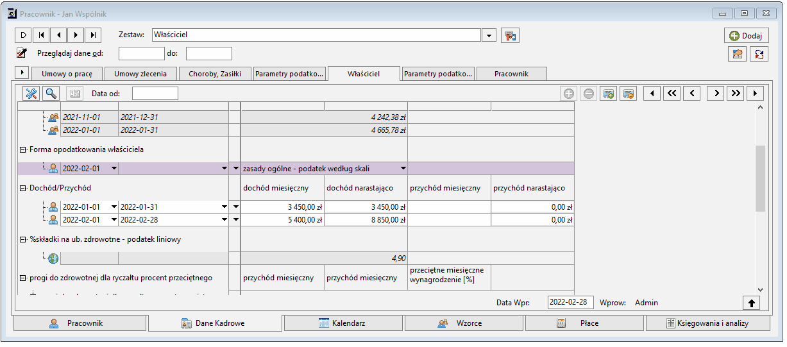
Task: Open the 2022-01-31 end date dropdown
Action: tap(224, 207)
